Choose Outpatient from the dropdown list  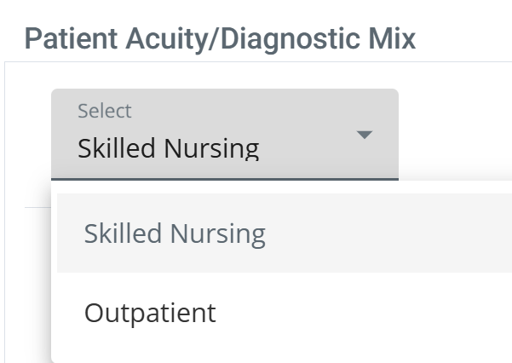tap(150, 313)
